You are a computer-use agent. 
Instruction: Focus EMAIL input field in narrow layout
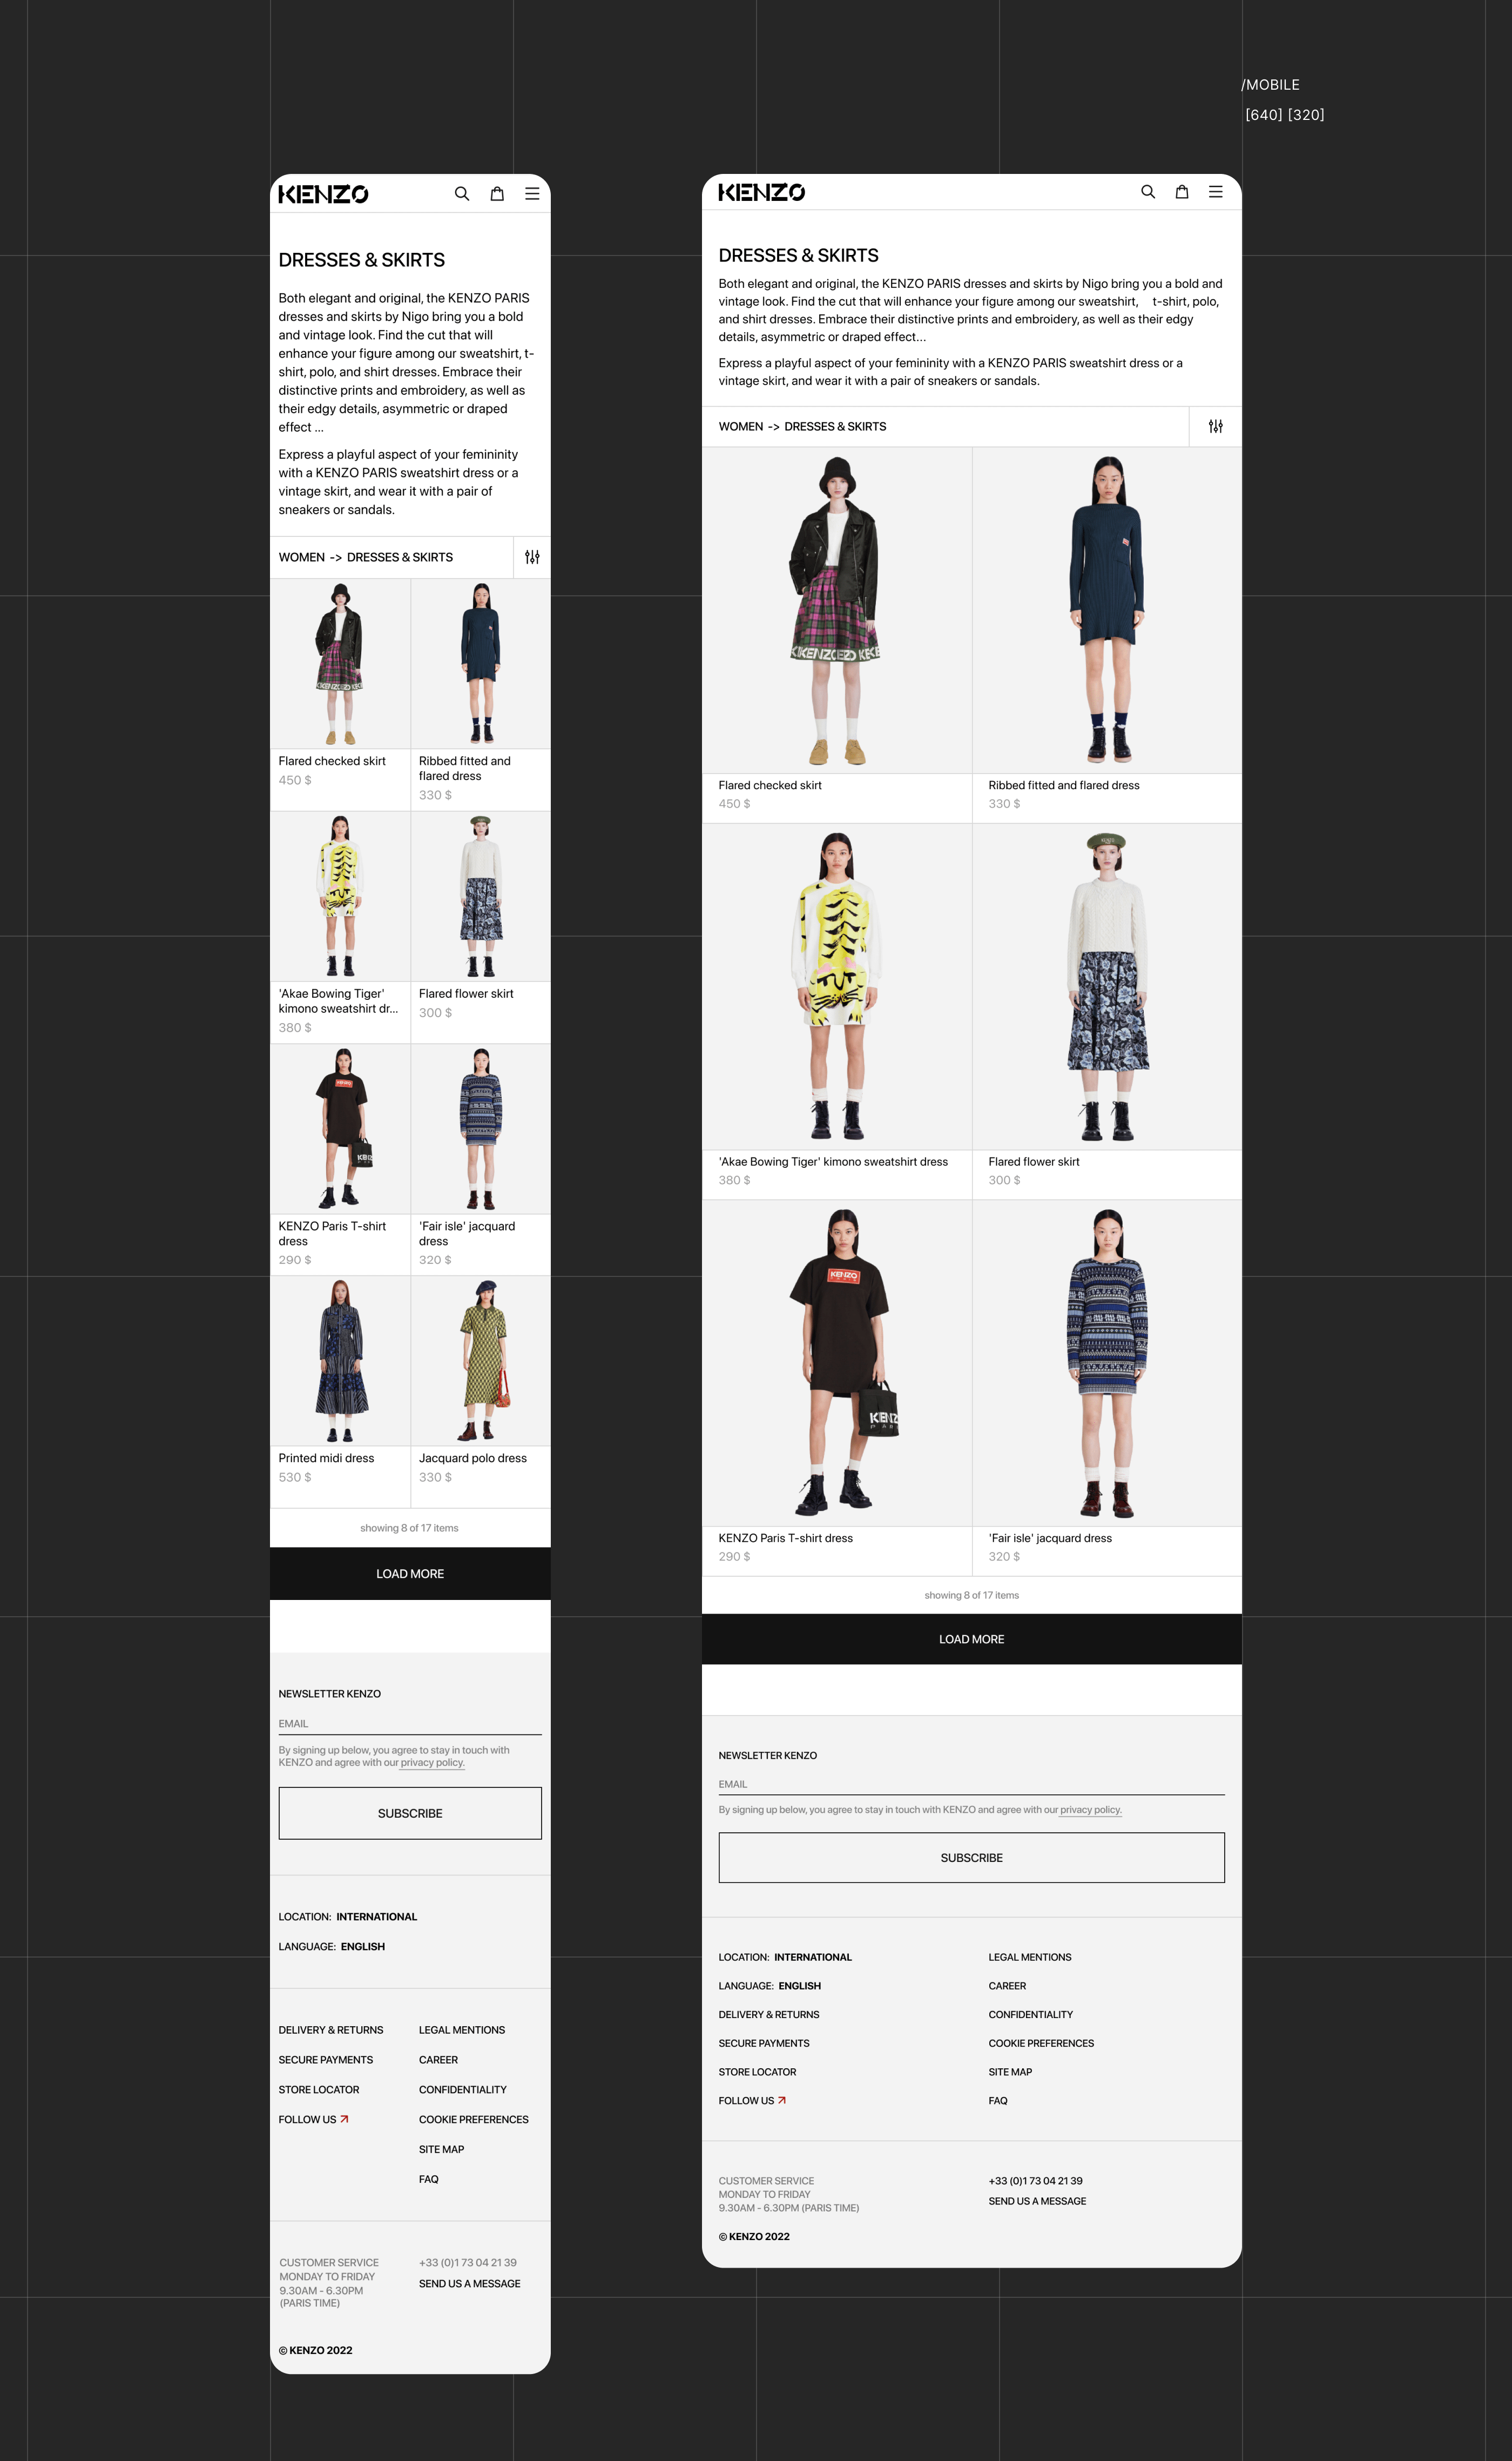pos(409,1723)
